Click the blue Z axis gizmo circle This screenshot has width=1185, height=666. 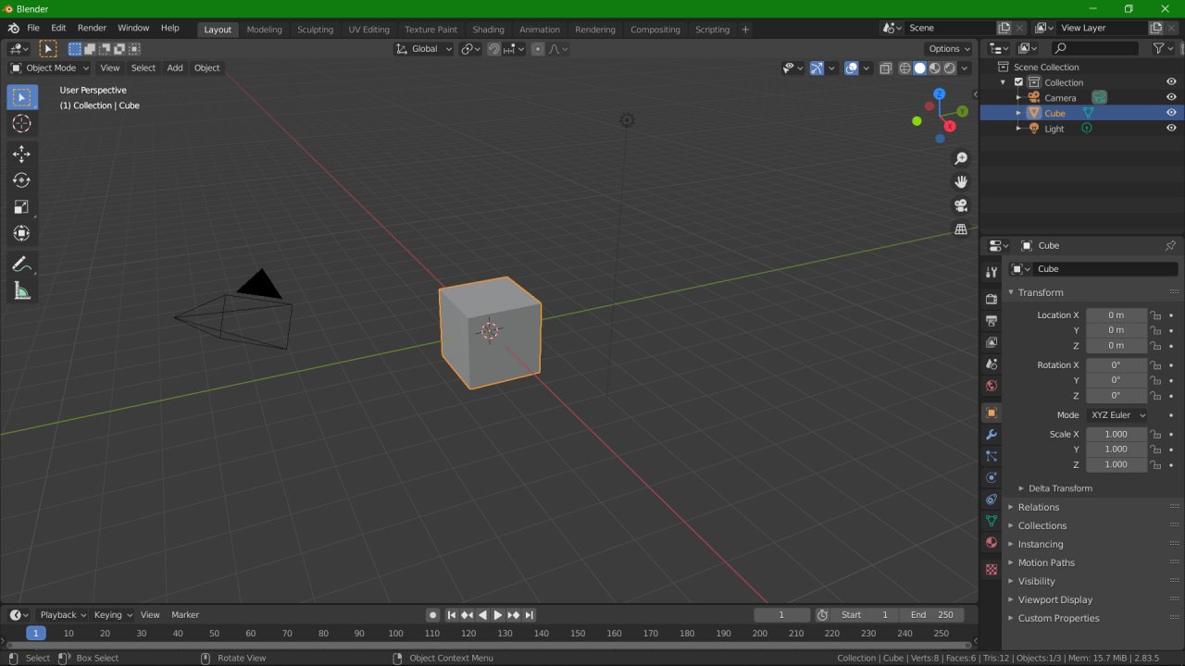(x=939, y=94)
